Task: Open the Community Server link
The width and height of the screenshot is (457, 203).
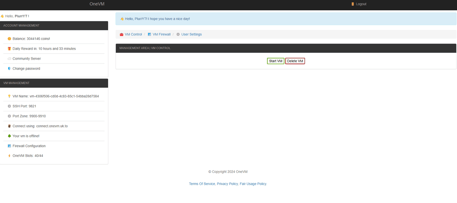Action: [x=27, y=59]
